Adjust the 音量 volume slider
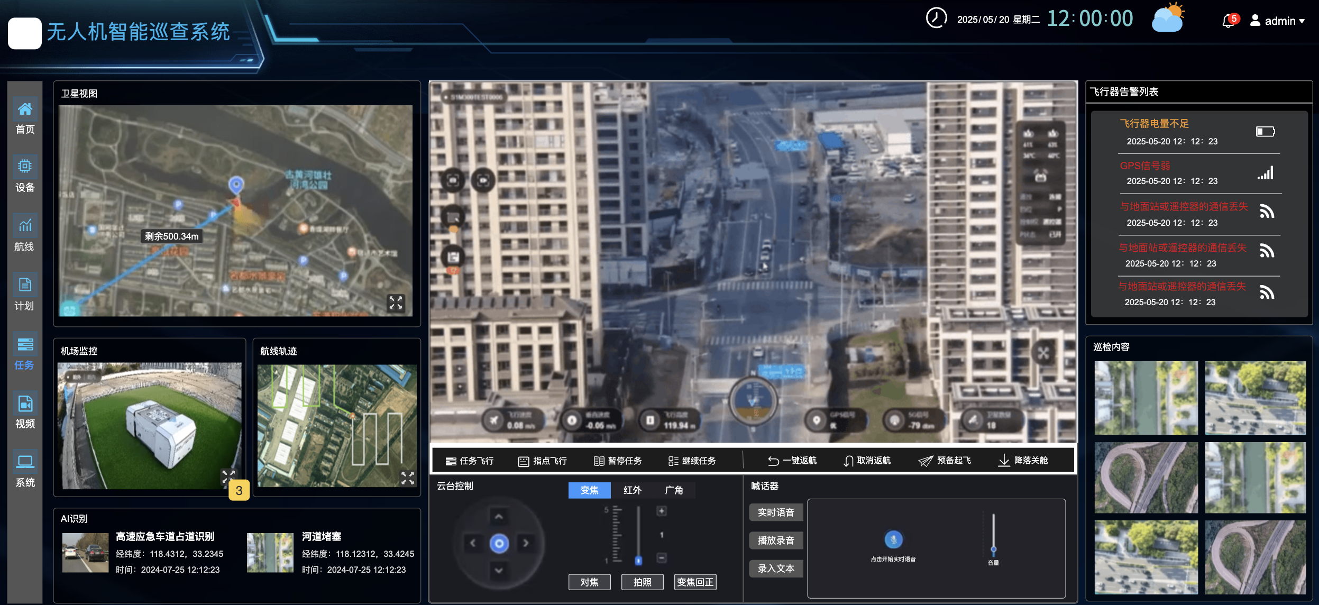The image size is (1319, 605). [x=993, y=549]
